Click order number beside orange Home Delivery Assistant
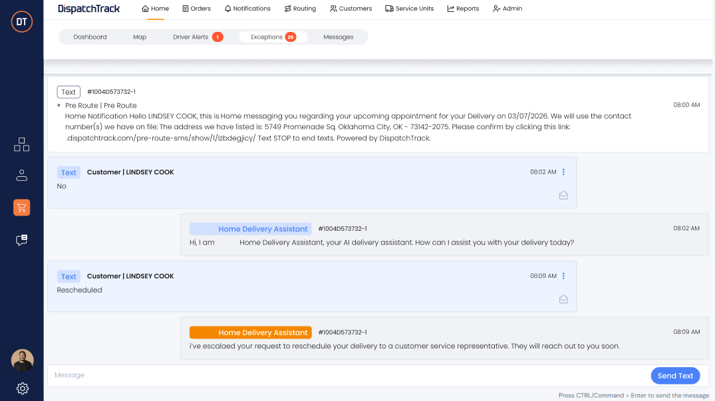This screenshot has width=715, height=401. 343,333
